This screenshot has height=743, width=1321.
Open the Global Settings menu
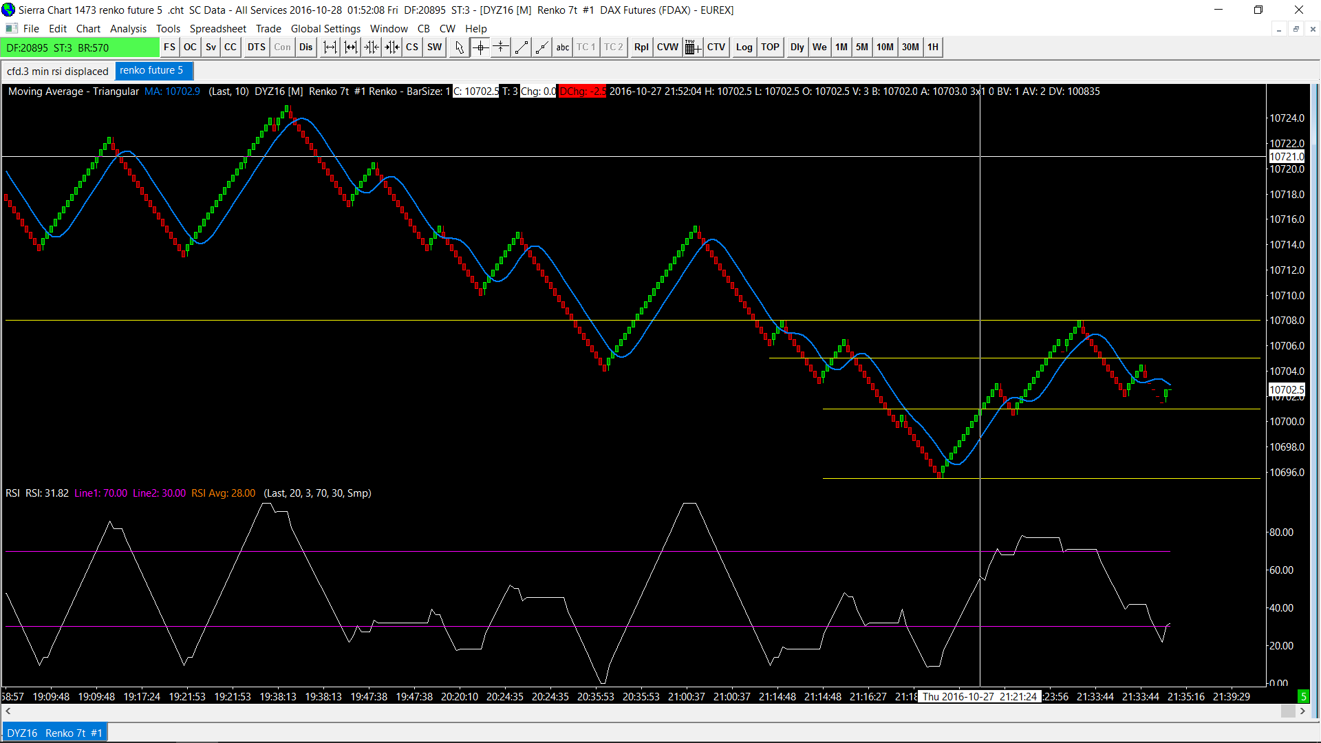coord(325,28)
